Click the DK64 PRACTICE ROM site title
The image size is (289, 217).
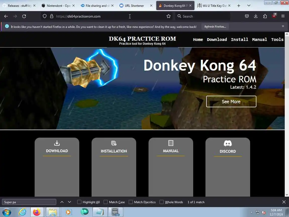[142, 39]
